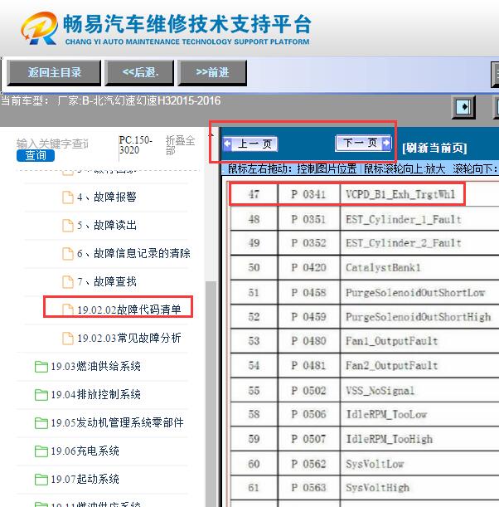Click the PC.150-3020 label
499x507 pixels.
point(135,145)
